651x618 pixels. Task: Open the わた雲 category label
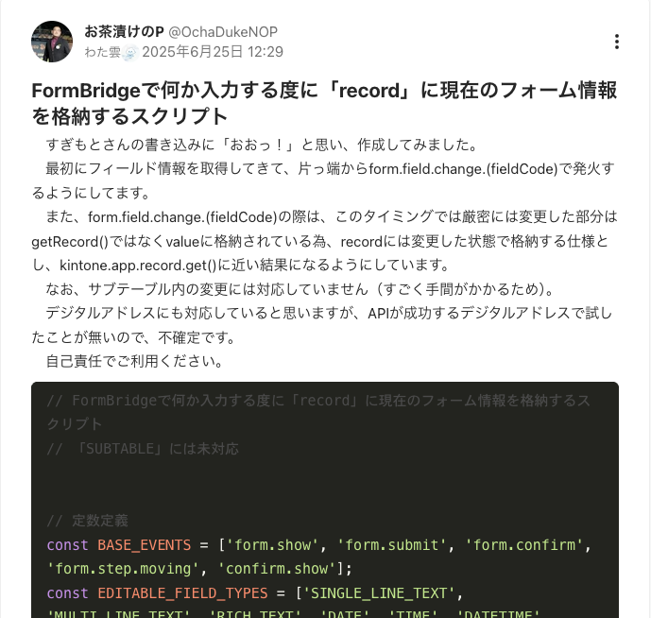click(103, 52)
